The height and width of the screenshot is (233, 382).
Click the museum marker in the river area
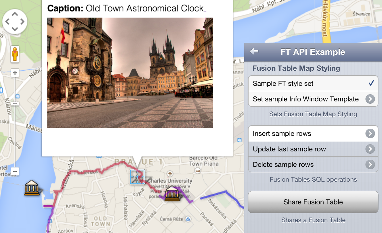pyautogui.click(x=32, y=188)
